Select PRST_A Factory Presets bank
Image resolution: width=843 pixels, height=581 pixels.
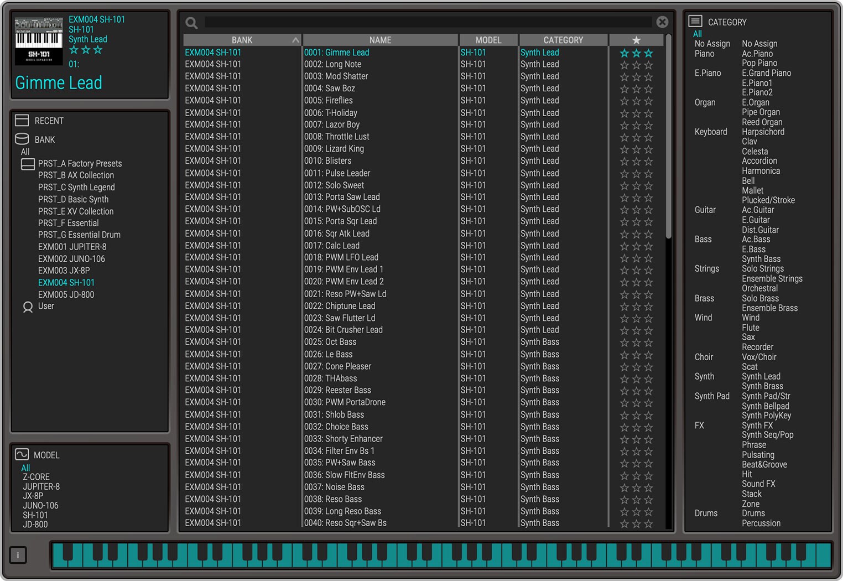tap(80, 163)
